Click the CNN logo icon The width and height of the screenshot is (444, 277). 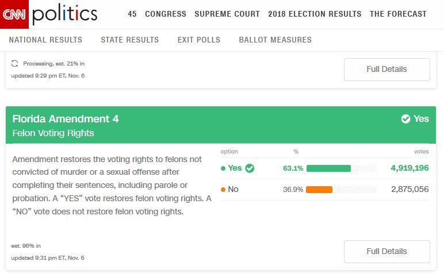coord(14,14)
